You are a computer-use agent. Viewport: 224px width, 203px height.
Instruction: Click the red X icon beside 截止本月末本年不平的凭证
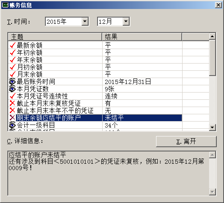click(x=12, y=110)
